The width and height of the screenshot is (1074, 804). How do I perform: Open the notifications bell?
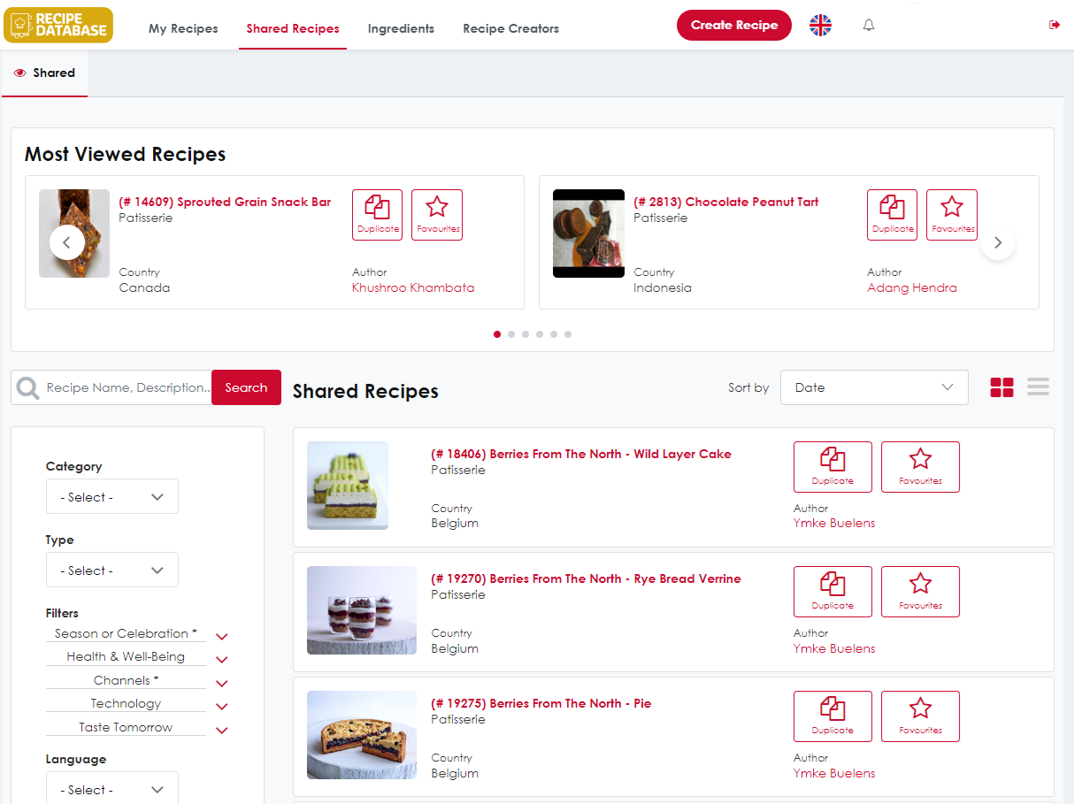click(868, 26)
